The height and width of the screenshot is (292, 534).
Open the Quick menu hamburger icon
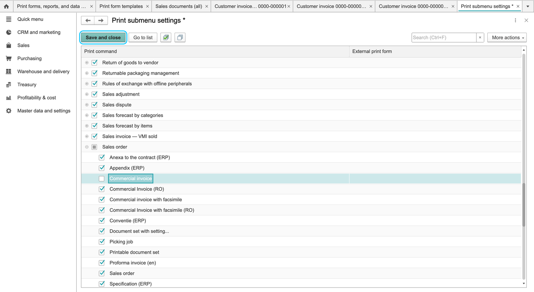pyautogui.click(x=8, y=19)
